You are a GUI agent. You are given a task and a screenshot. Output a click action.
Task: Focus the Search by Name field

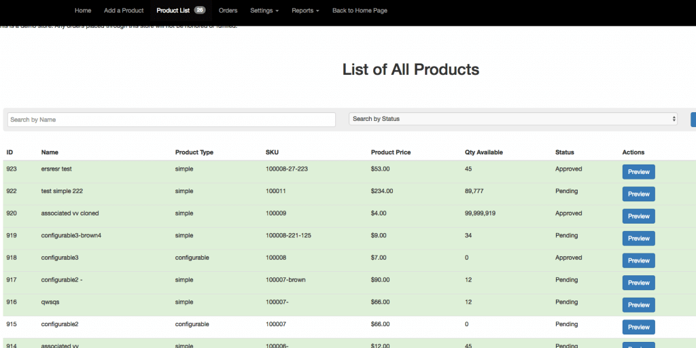[171, 120]
